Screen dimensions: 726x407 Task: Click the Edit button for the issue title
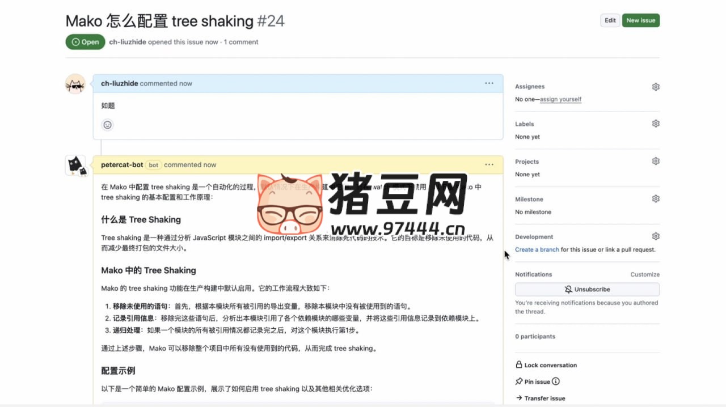[610, 20]
